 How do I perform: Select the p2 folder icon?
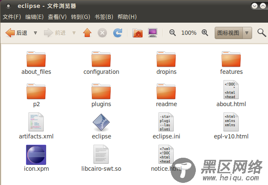(x=36, y=91)
